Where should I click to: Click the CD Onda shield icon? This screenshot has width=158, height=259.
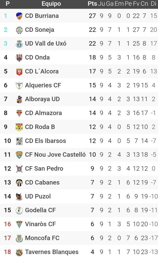point(19,58)
